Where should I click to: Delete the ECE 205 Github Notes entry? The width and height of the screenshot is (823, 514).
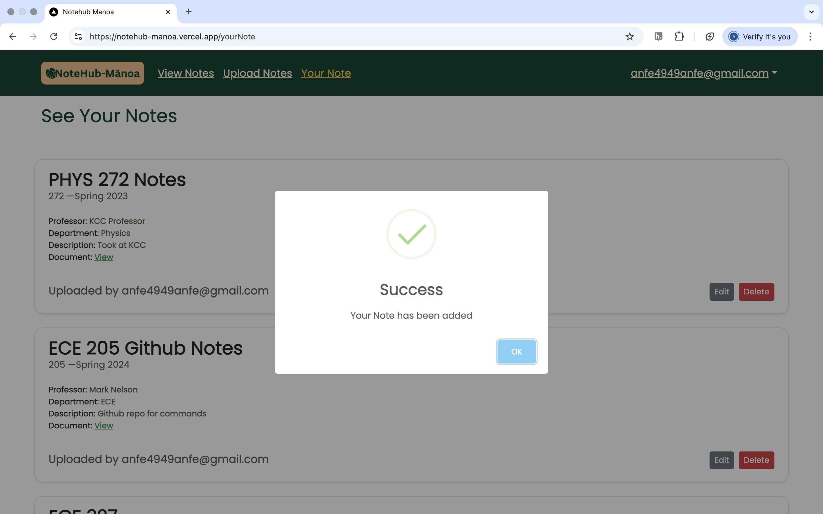point(756,460)
